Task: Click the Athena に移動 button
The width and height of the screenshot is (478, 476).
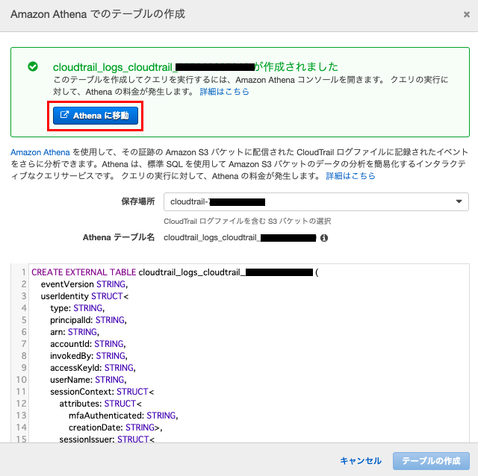Action: [96, 116]
